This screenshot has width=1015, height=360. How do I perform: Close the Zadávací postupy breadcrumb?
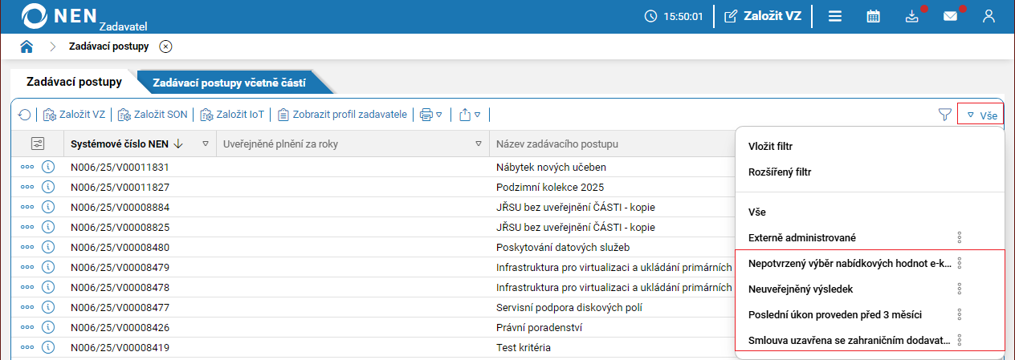165,47
